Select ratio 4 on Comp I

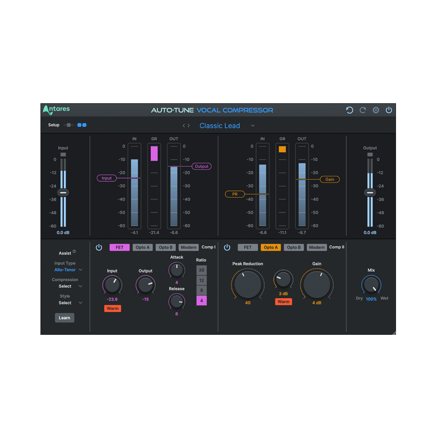pyautogui.click(x=202, y=301)
